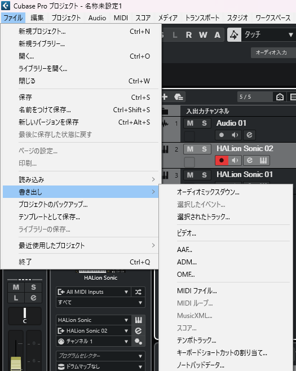Viewport: 296px width, 371px height.
Task: Click the input transformer icon beside All MIDI Inputs
Action: [x=139, y=292]
